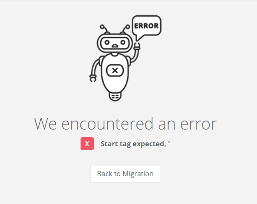Click the word 'error' in the heading
This screenshot has width=257, height=204.
(x=198, y=124)
